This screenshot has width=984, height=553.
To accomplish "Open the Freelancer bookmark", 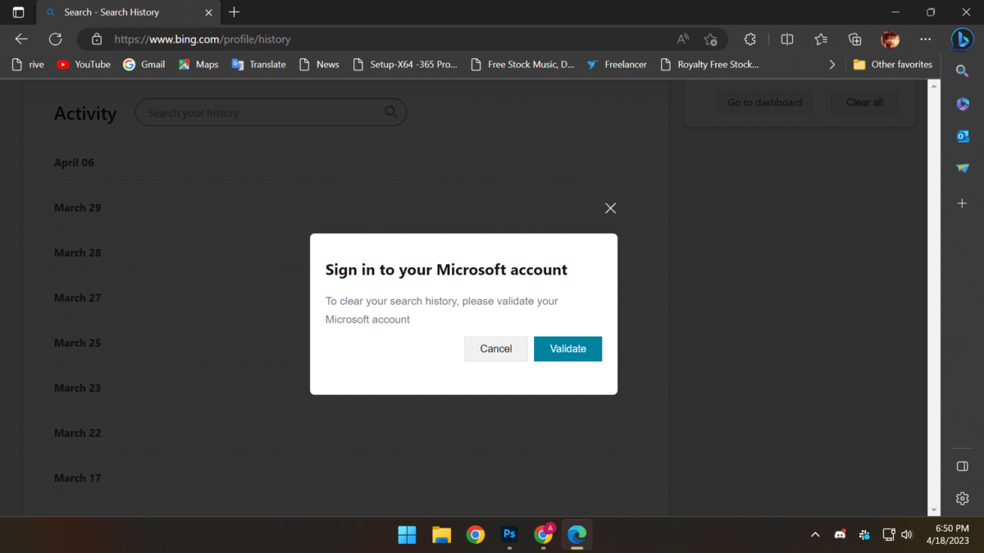I will (x=617, y=64).
